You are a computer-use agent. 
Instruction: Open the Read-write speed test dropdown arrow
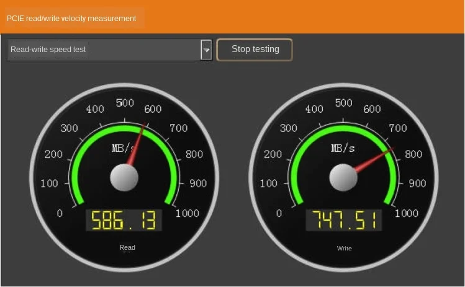pyautogui.click(x=206, y=50)
